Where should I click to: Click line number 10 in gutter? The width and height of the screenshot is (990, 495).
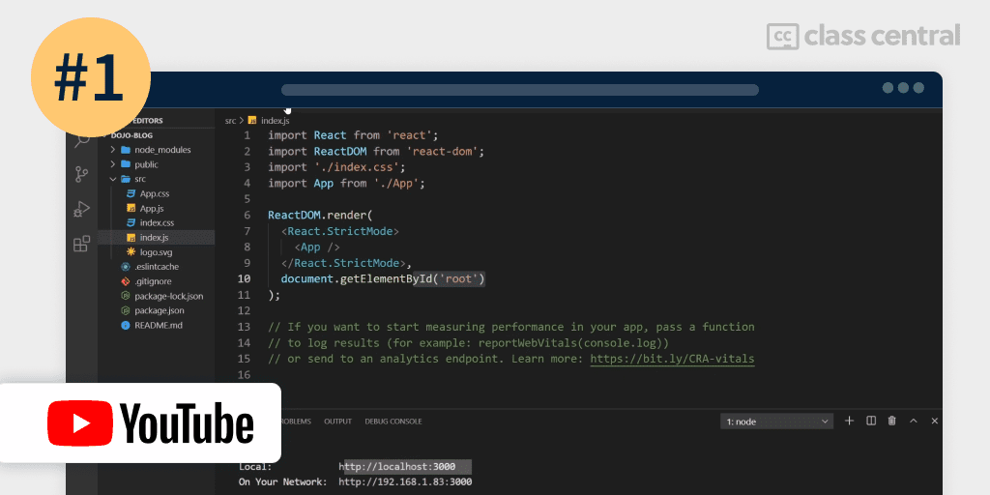pyautogui.click(x=244, y=278)
